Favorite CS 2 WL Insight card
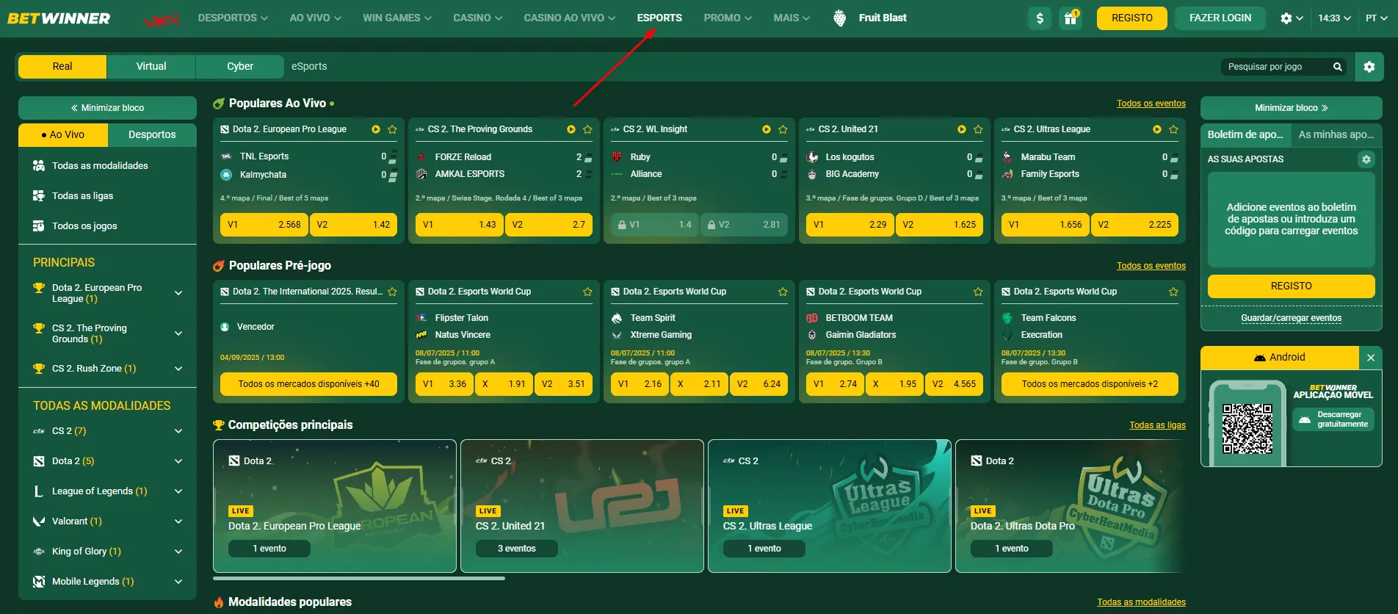This screenshot has height=614, width=1398. click(783, 129)
